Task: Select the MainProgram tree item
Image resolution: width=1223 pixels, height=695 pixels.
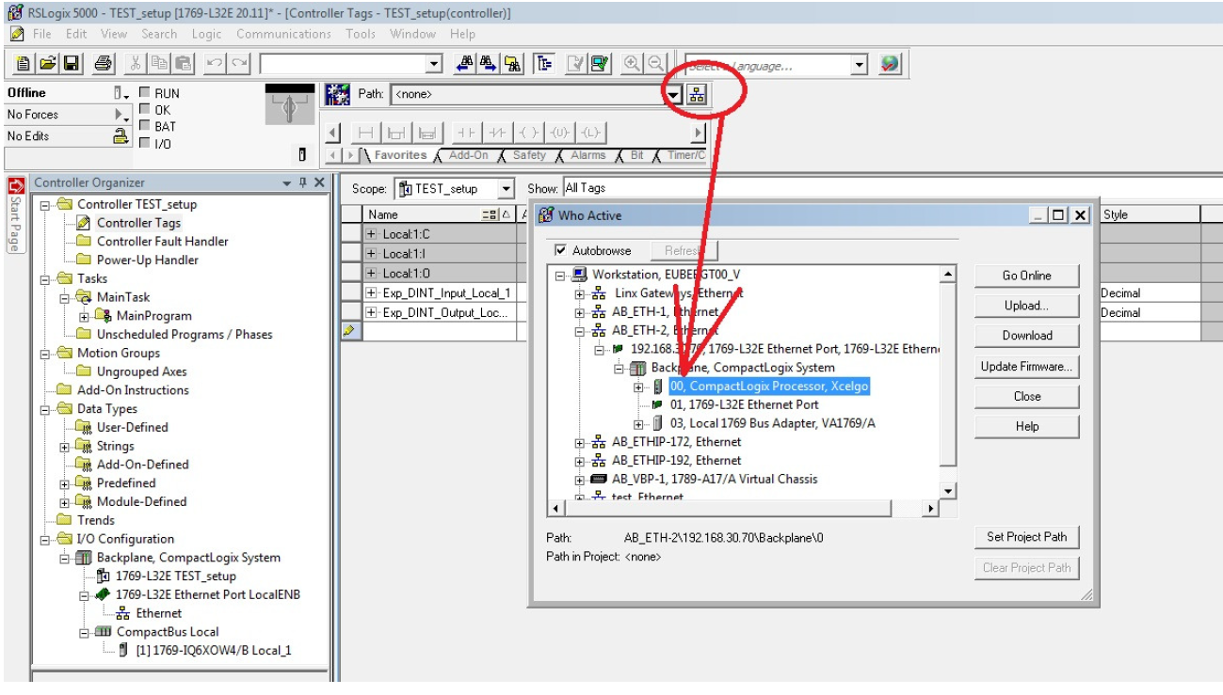Action: (153, 316)
